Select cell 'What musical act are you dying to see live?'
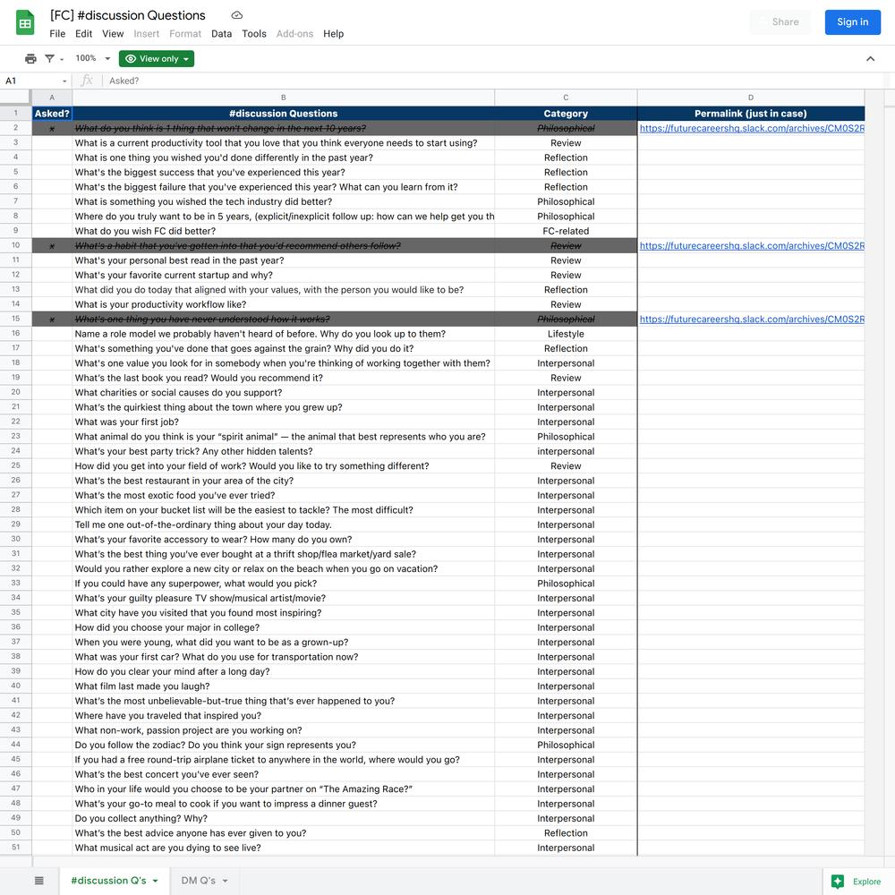 283,848
